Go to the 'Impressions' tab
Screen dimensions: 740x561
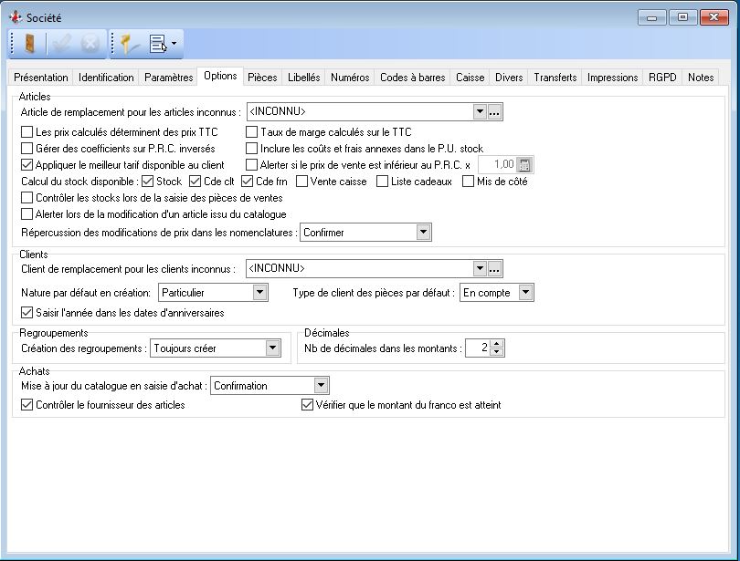612,78
